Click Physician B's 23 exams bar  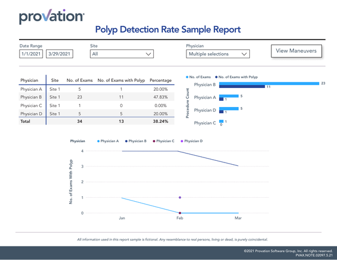pyautogui.click(x=268, y=83)
